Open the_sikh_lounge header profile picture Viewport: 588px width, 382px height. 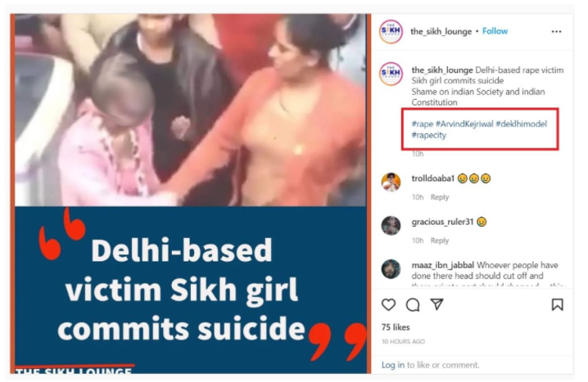(391, 31)
